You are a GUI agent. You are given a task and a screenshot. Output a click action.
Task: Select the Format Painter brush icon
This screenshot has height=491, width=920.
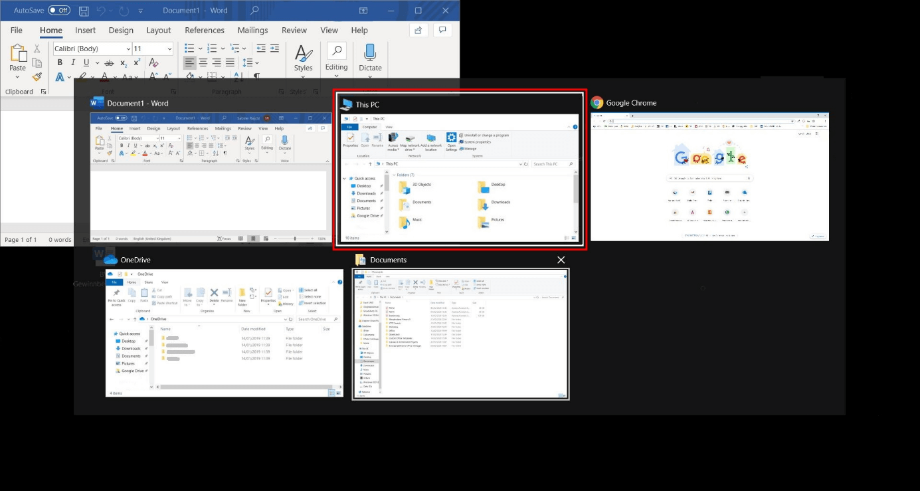click(37, 76)
